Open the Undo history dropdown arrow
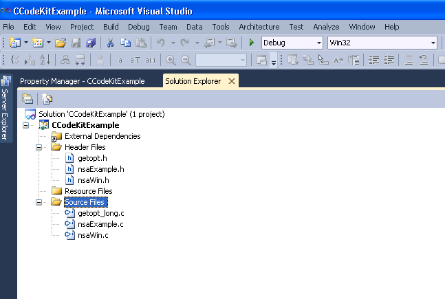The width and height of the screenshot is (445, 299). point(173,43)
